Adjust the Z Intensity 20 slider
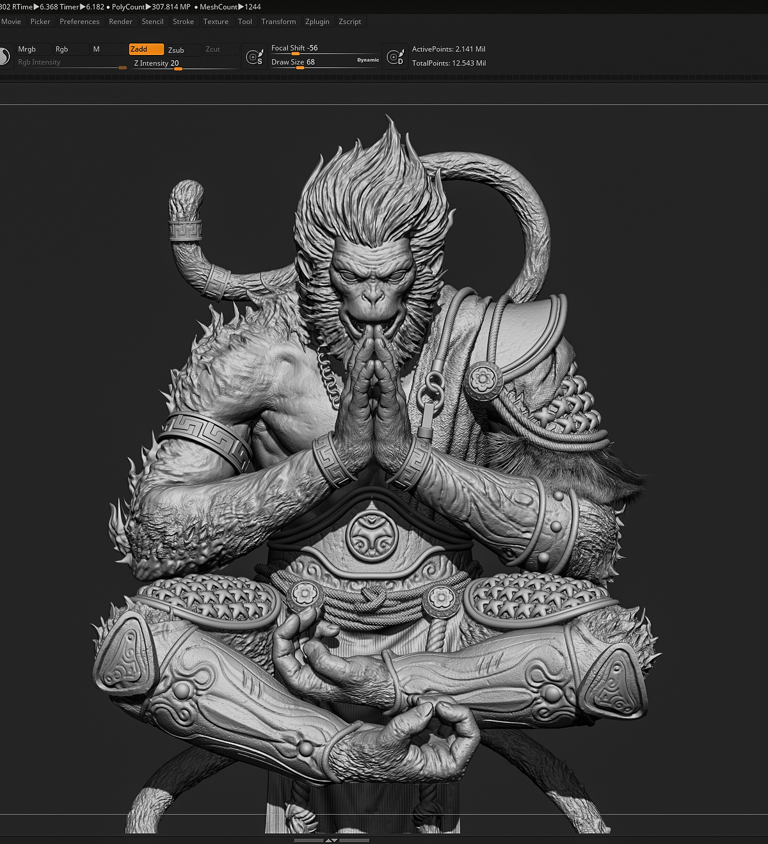 tap(184, 63)
